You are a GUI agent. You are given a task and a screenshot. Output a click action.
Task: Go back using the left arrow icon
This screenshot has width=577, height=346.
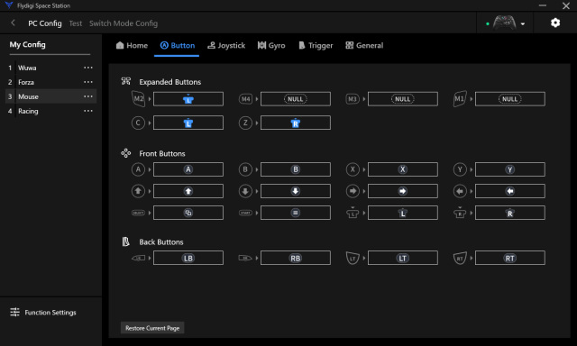tap(13, 23)
